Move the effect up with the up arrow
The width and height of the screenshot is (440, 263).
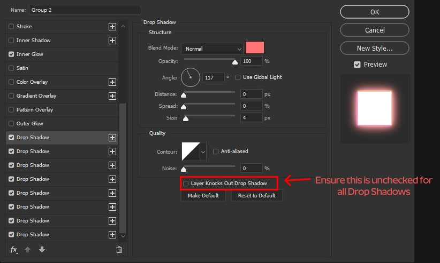pos(27,249)
